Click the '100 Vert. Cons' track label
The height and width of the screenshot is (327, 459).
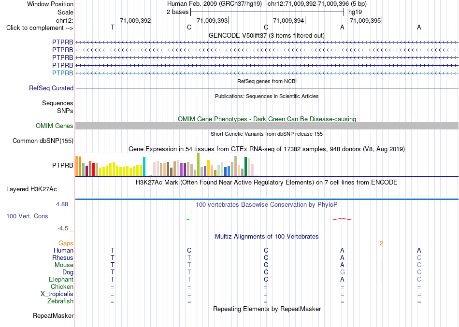(x=27, y=216)
